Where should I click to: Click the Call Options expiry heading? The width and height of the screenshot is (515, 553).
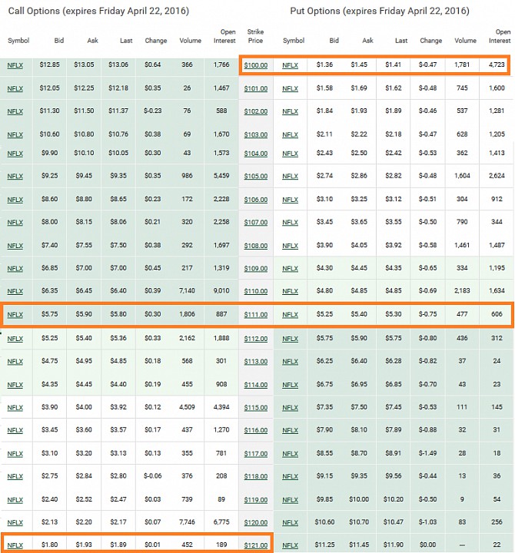pyautogui.click(x=98, y=11)
